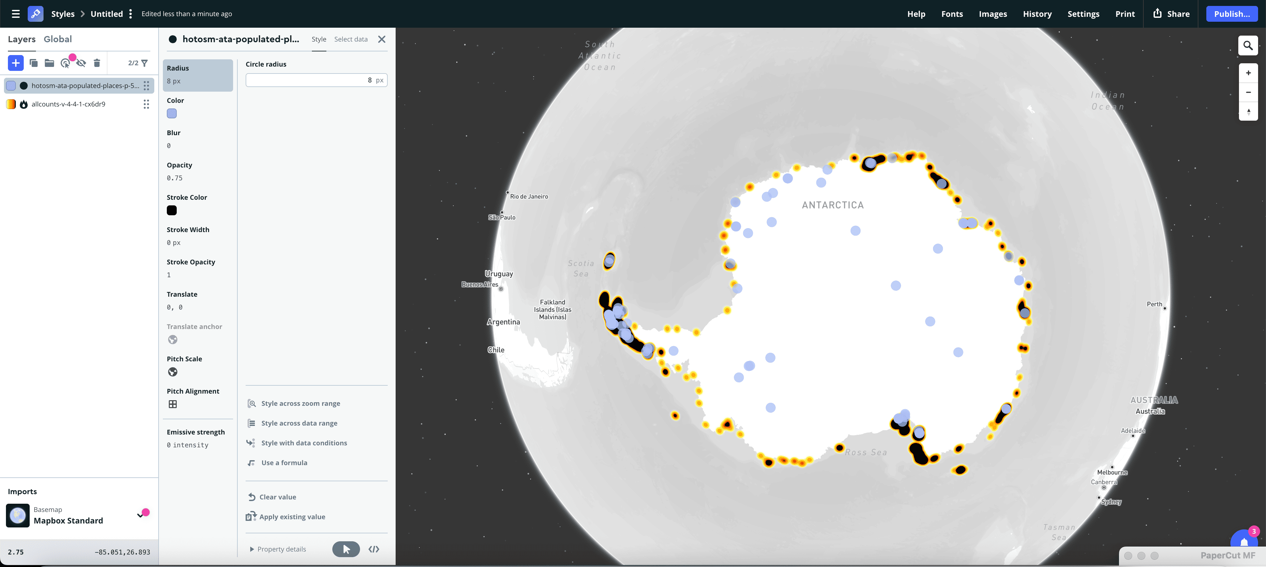Open the map search magnifier tool
1266x567 pixels.
(1248, 45)
